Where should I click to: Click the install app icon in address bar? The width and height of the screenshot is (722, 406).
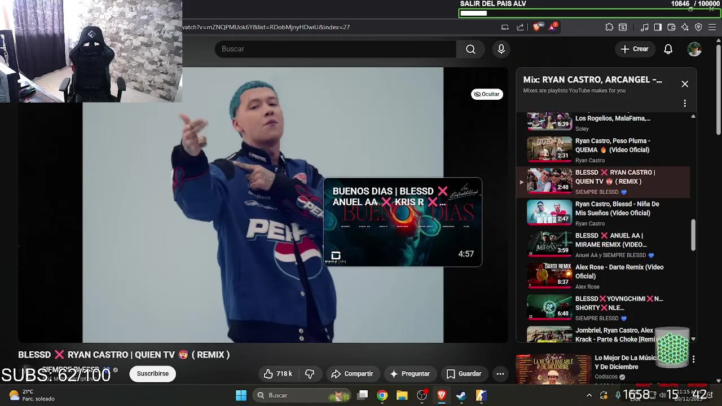click(505, 27)
